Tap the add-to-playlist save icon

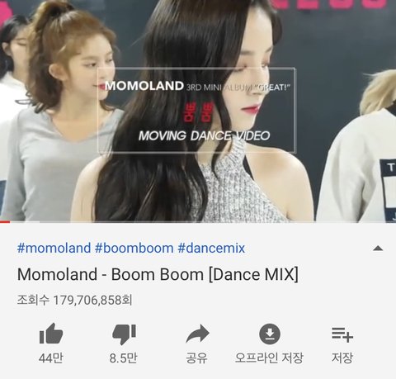[342, 334]
